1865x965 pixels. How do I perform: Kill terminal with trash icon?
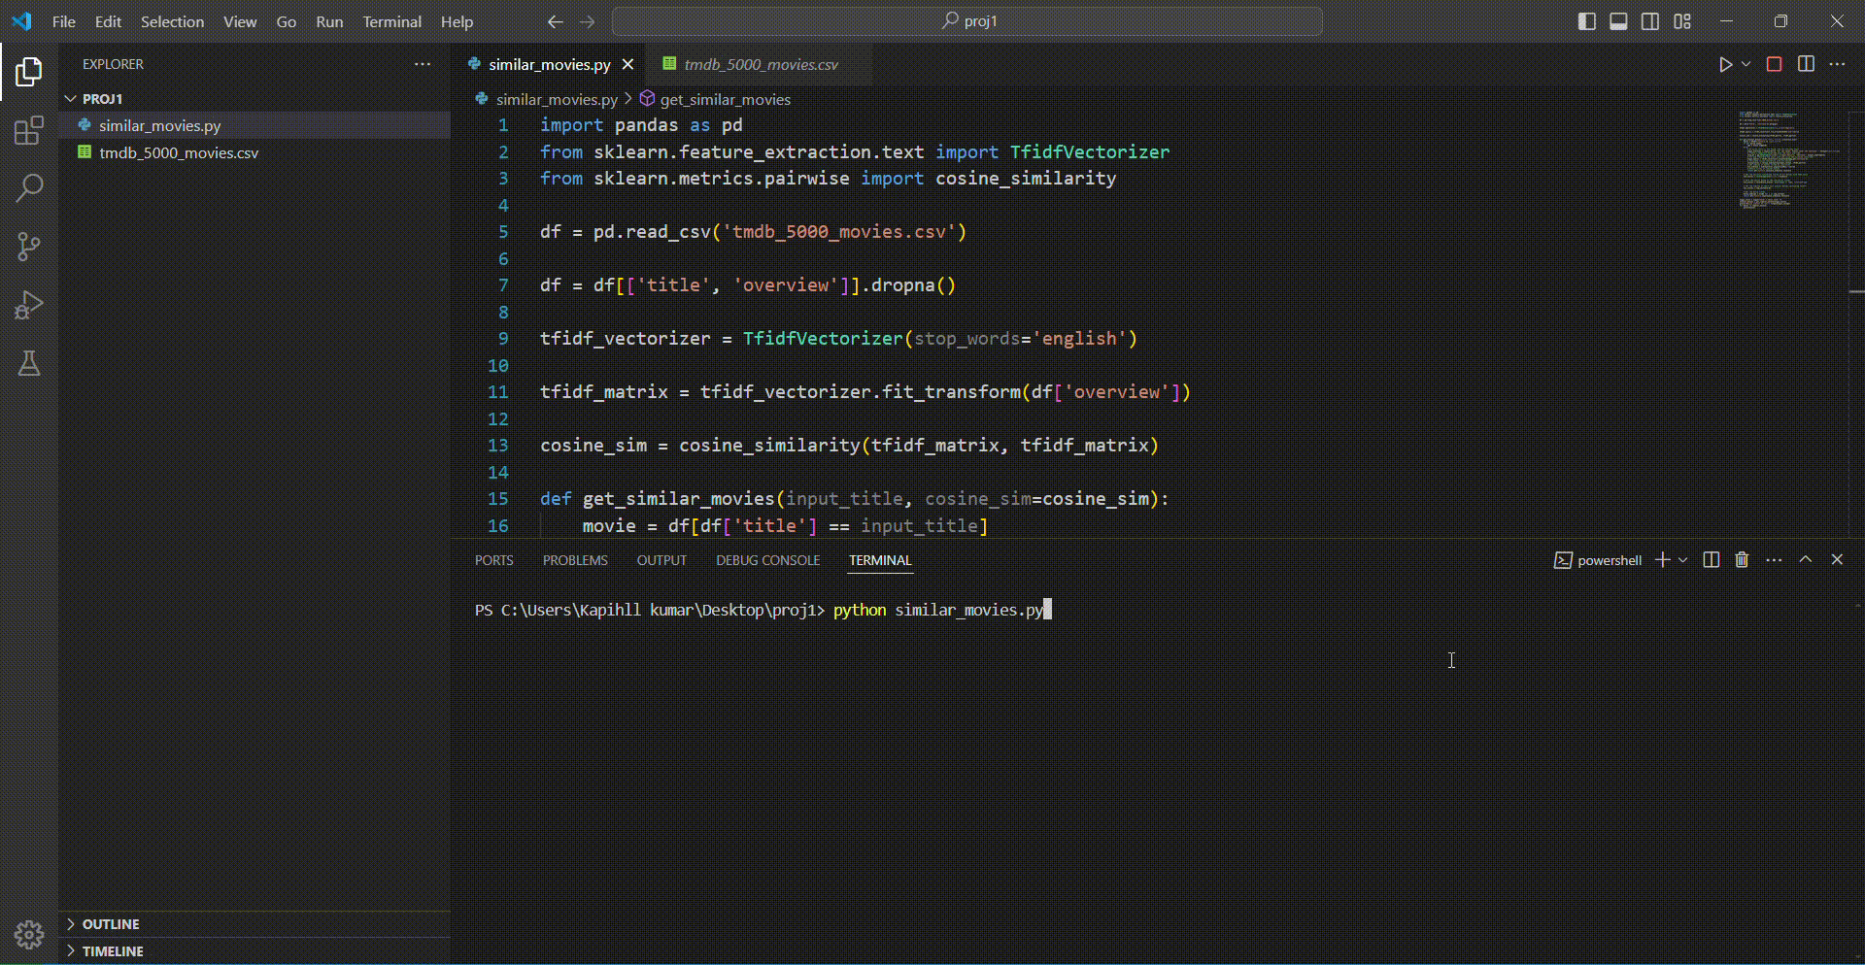[1742, 560]
